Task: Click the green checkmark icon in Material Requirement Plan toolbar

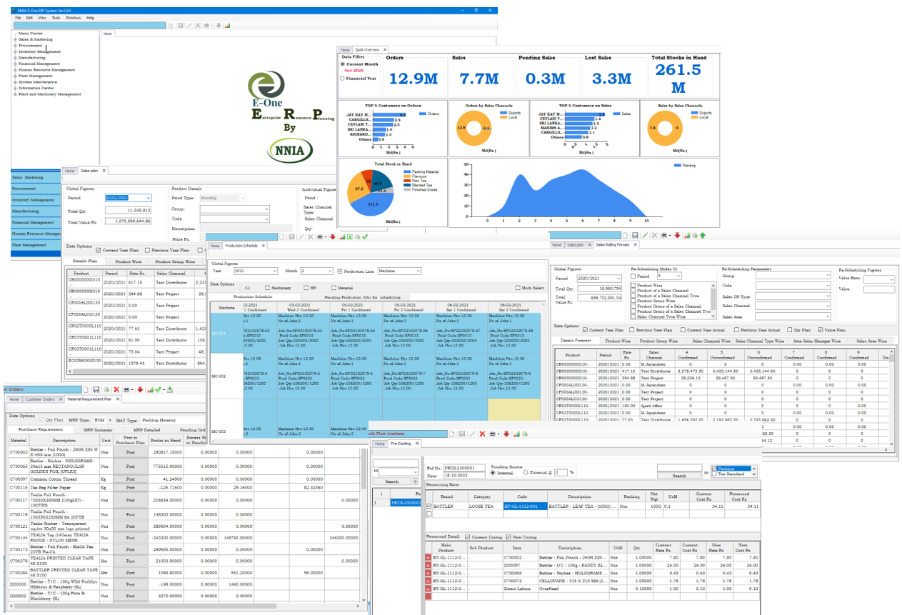Action: pyautogui.click(x=159, y=389)
